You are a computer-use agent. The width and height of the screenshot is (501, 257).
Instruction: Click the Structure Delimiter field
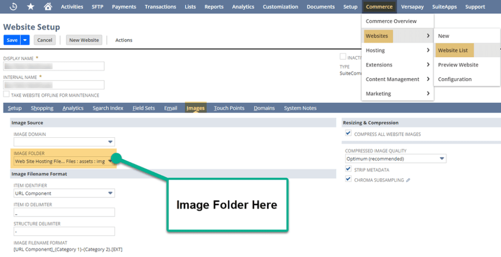[64, 231]
